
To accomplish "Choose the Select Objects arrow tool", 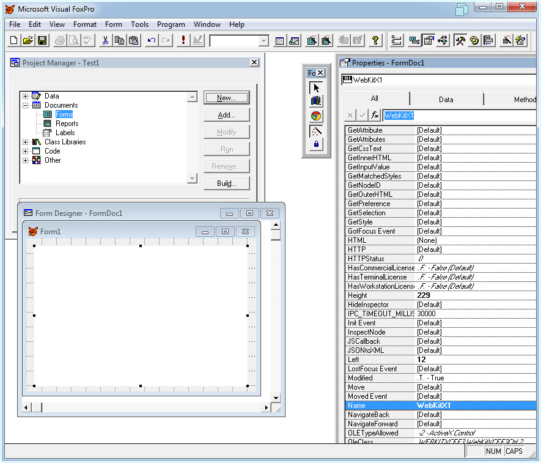I will point(316,87).
